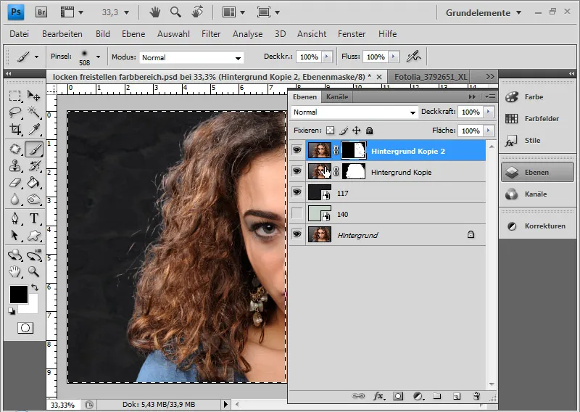Select the Lasso tool

[14, 112]
